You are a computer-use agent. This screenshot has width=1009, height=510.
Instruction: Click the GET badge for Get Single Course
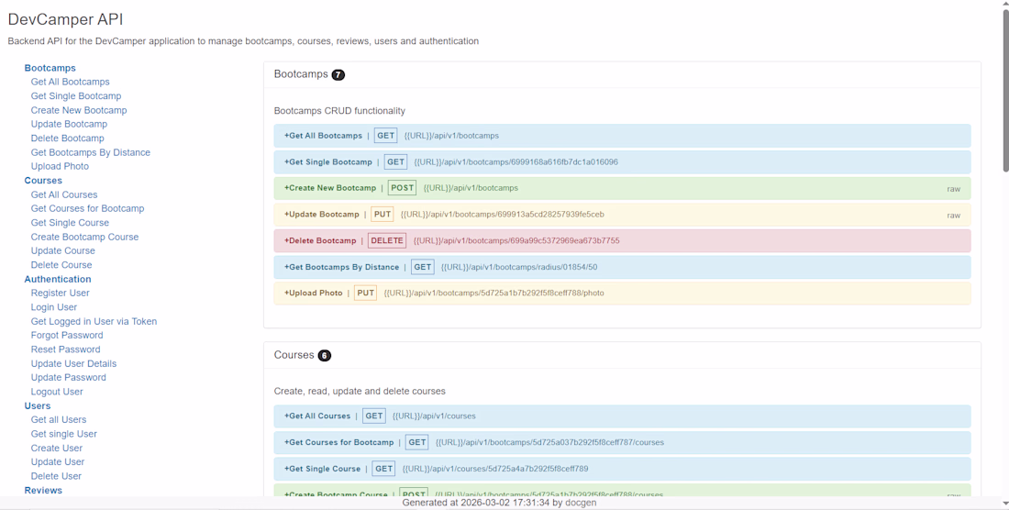click(x=383, y=469)
